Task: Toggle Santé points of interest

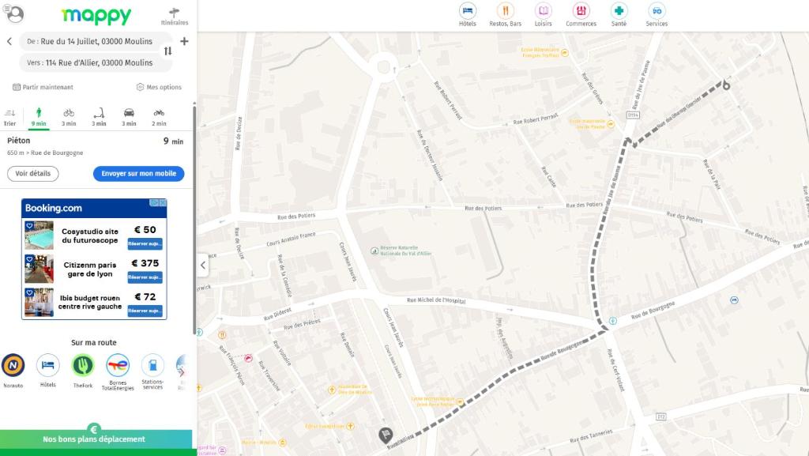Action: point(619,14)
